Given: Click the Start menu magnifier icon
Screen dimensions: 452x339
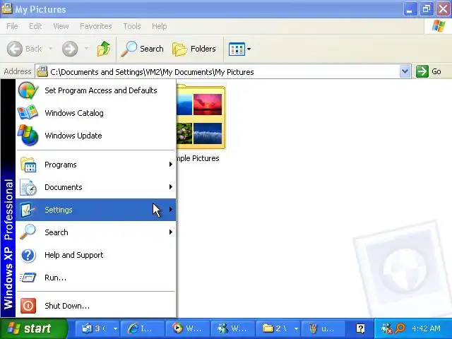Looking at the screenshot, I should (28, 232).
